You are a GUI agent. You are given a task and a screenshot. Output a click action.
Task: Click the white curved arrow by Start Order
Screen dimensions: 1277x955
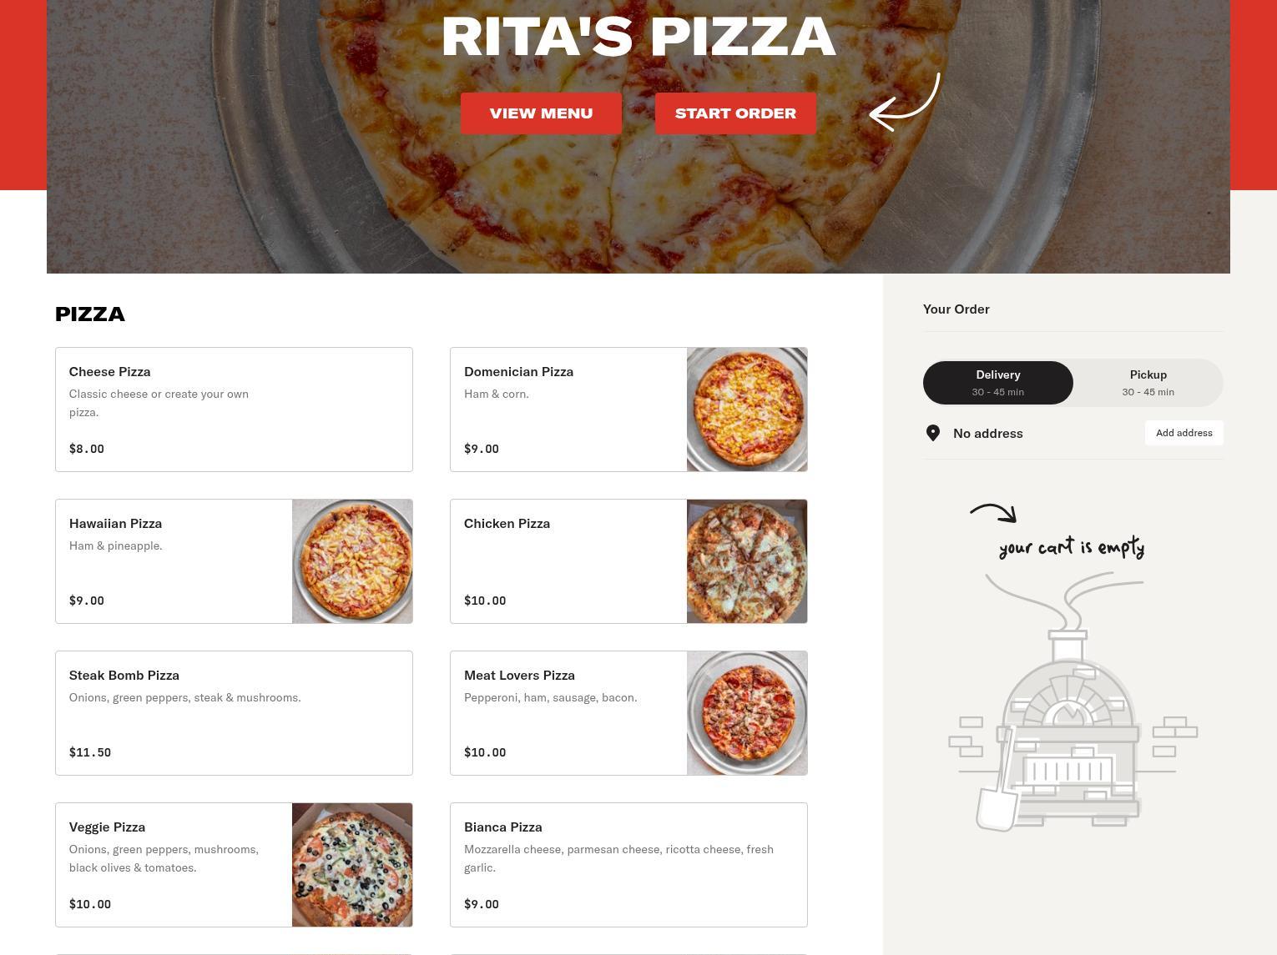tap(905, 102)
